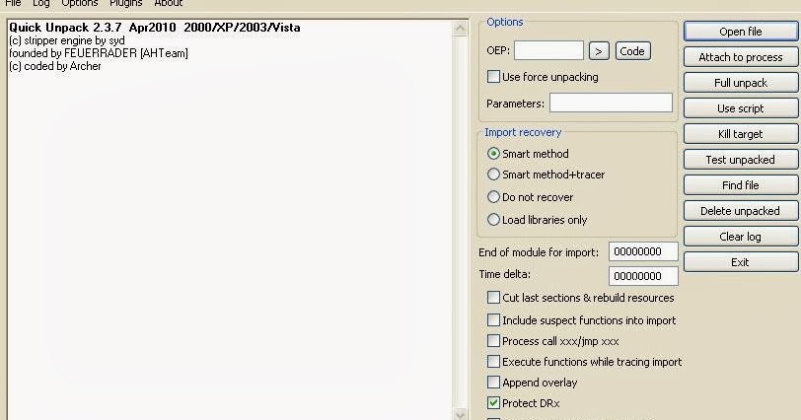Click End of module for import field
Viewport: 801px width, 420px height.
[643, 251]
